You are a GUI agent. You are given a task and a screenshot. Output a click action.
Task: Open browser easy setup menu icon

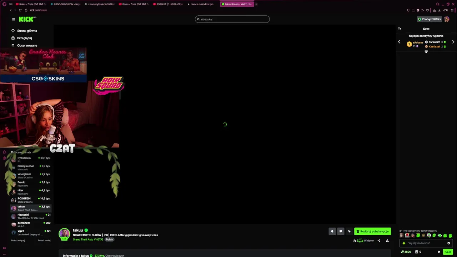[x=452, y=10]
